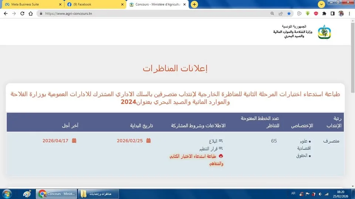Open the Chrome extensions puzzle icon
This screenshot has width=355, height=199.
tap(324, 13)
